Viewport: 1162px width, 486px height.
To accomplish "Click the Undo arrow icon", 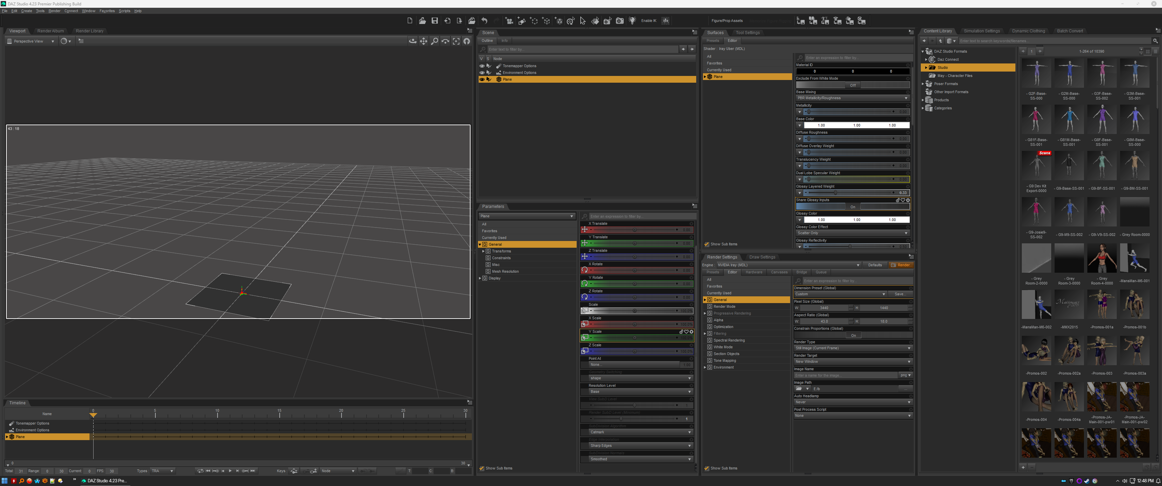I will point(484,21).
